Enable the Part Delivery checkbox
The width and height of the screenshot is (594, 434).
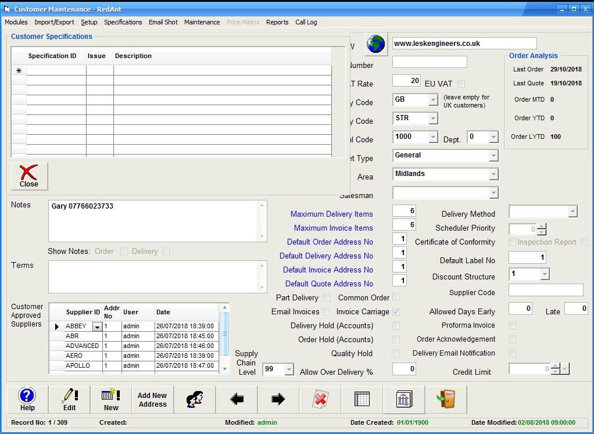coord(326,298)
